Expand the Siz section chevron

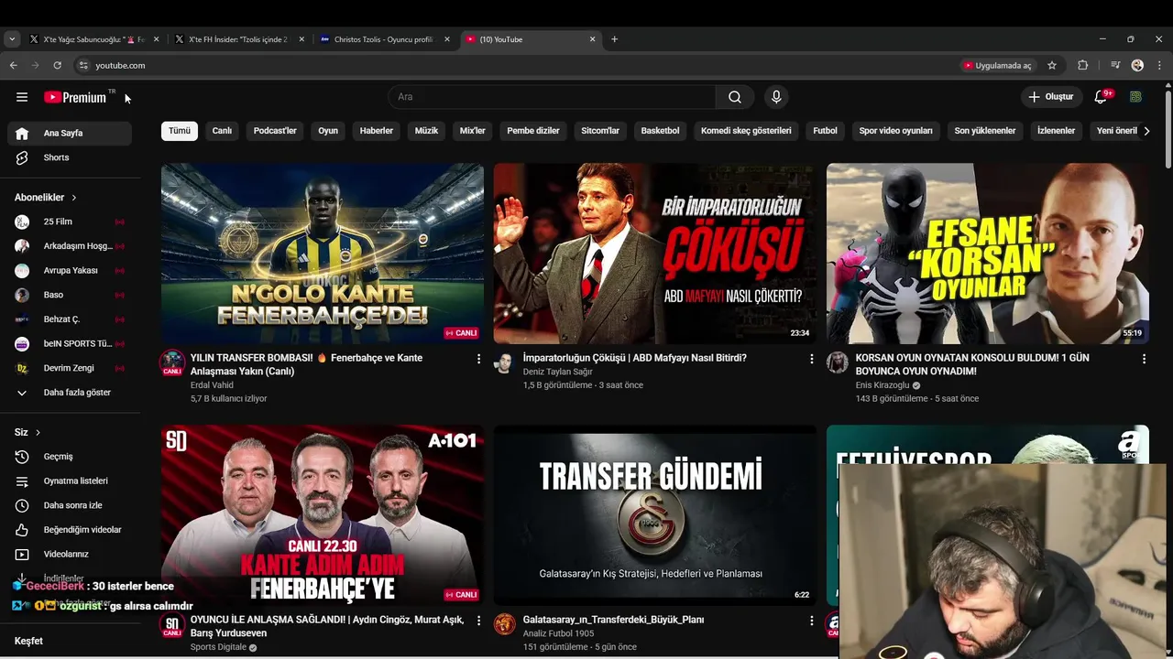38,432
